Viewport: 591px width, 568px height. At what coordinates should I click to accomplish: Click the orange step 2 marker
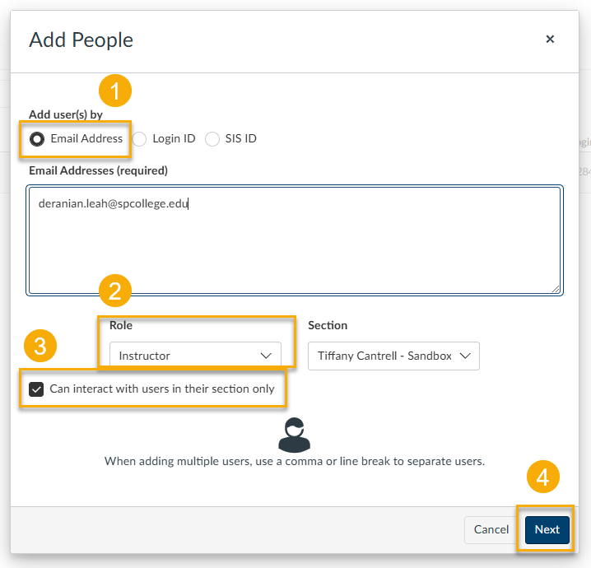click(115, 291)
